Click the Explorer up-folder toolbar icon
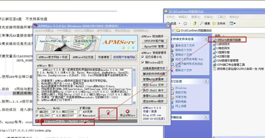Image resolution: width=265 pixels, height=138 pixels. [x=195, y=24]
